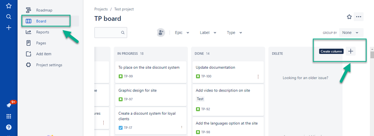Click the add people avatar icon
This screenshot has width=374, height=136.
coord(161,33)
